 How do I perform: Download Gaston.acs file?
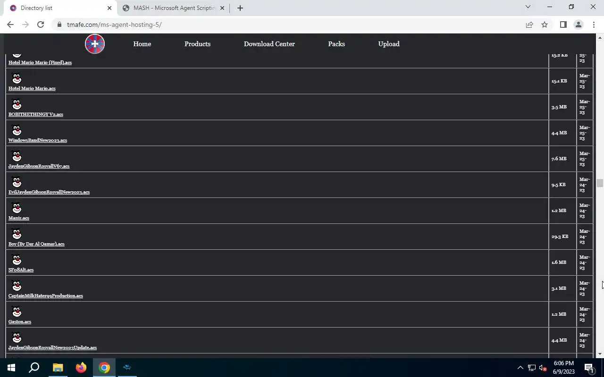(20, 321)
